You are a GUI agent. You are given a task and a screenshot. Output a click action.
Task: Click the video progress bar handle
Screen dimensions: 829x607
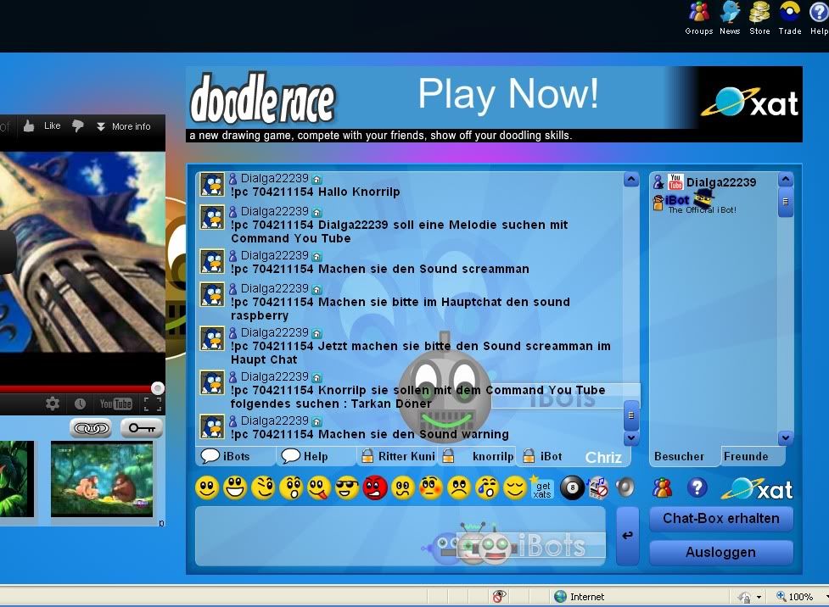[x=158, y=388]
